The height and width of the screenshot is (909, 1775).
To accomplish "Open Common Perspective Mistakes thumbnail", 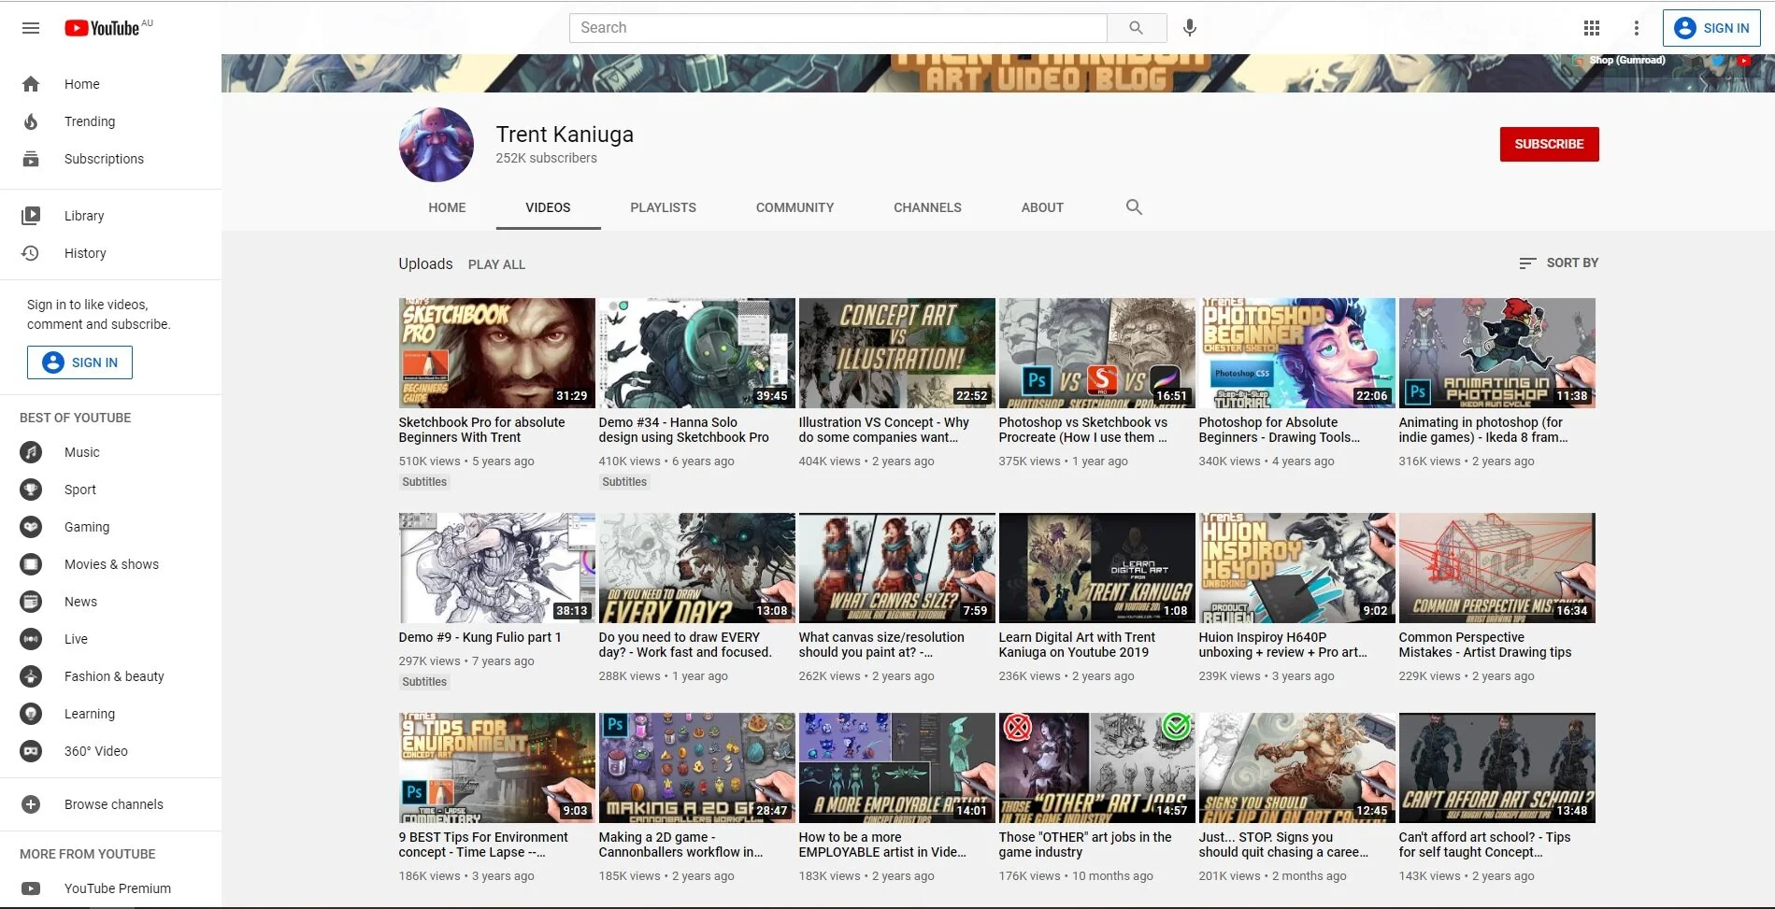I will point(1496,568).
